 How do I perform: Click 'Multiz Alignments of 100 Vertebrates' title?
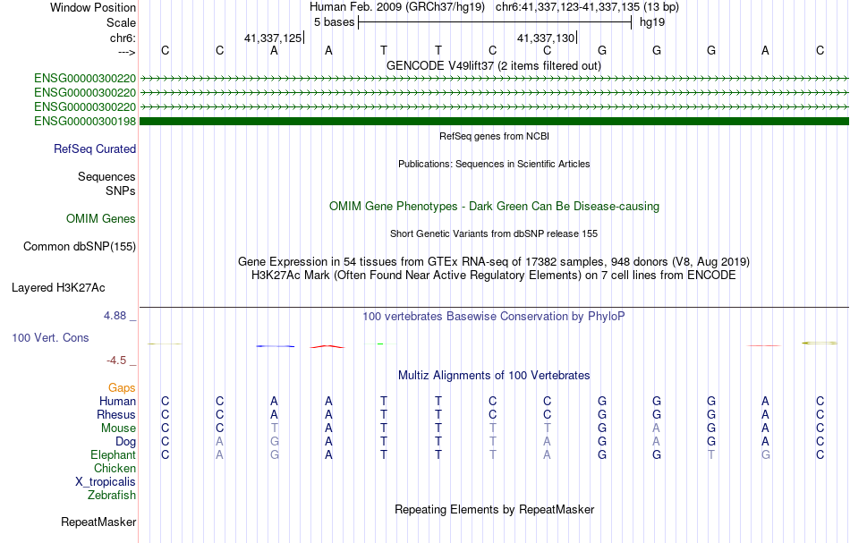tap(494, 376)
